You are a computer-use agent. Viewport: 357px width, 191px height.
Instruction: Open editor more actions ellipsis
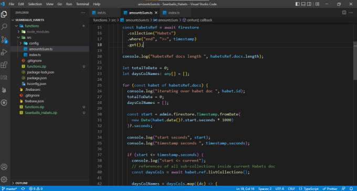click(351, 13)
